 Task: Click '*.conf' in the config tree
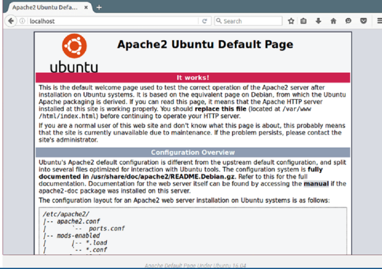[x=96, y=250]
